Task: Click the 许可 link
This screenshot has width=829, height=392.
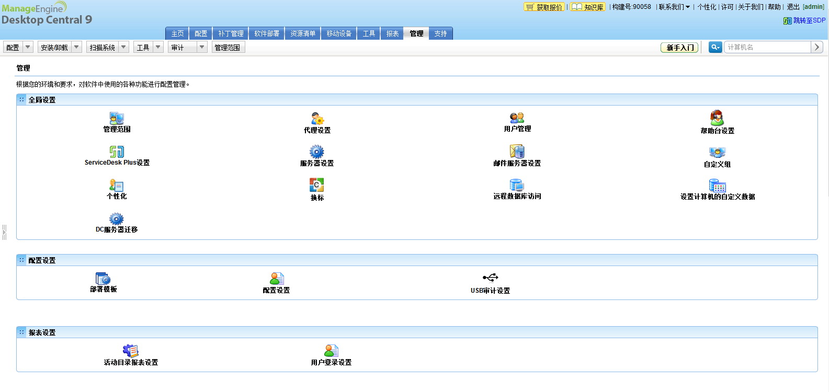Action: pos(727,7)
